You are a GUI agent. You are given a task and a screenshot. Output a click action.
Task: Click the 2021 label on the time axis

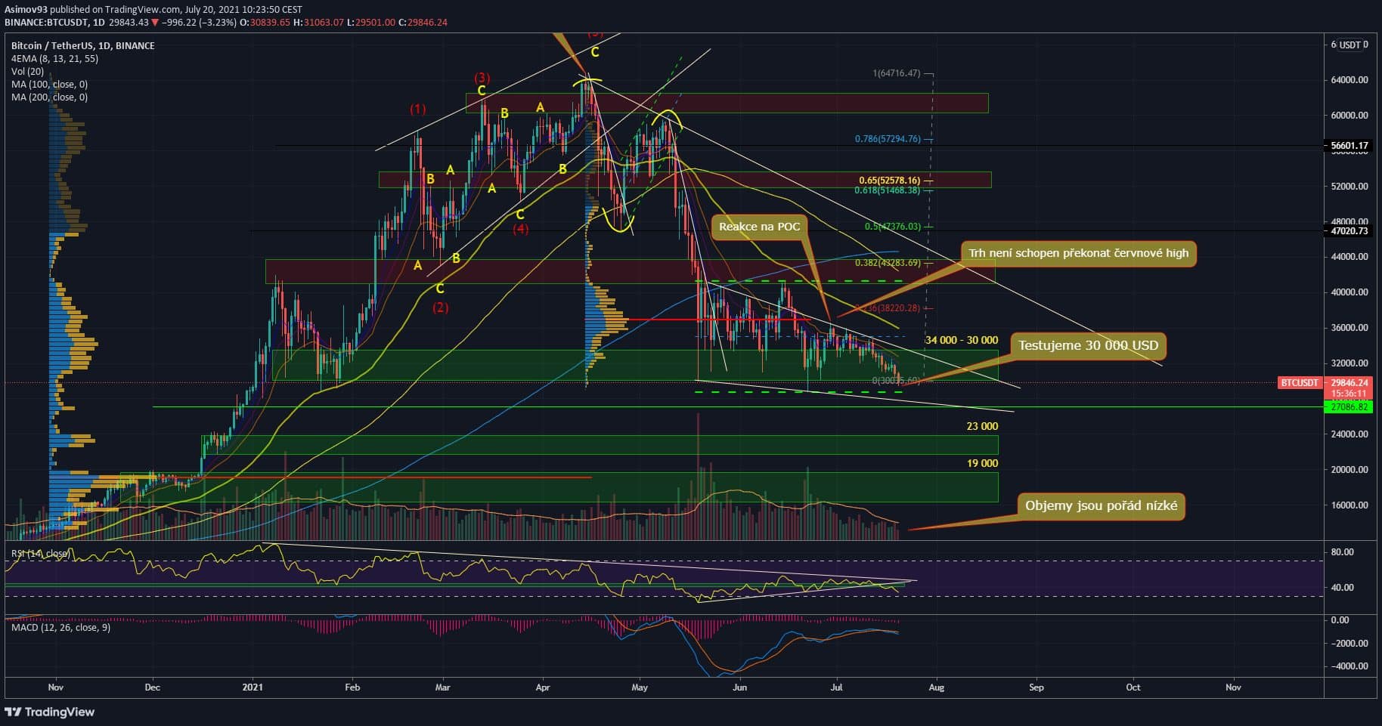[253, 687]
